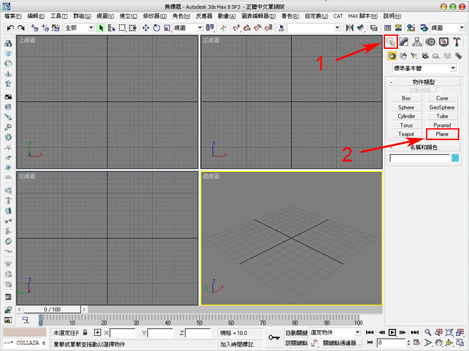Toggle the selection lock padlock icon
Viewport: 469px width, 351px height.
[85, 333]
